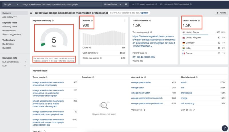The width and height of the screenshot is (229, 132).
Task: Open the hamburger menu beside Overview title
Action: click(31, 13)
